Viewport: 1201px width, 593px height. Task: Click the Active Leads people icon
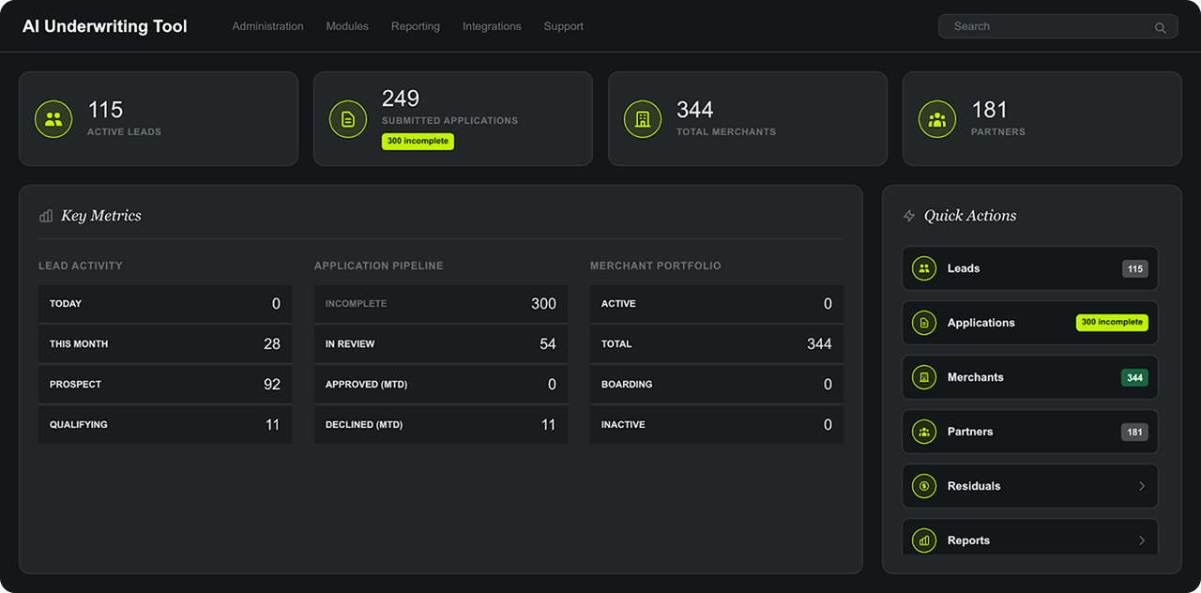pyautogui.click(x=53, y=119)
